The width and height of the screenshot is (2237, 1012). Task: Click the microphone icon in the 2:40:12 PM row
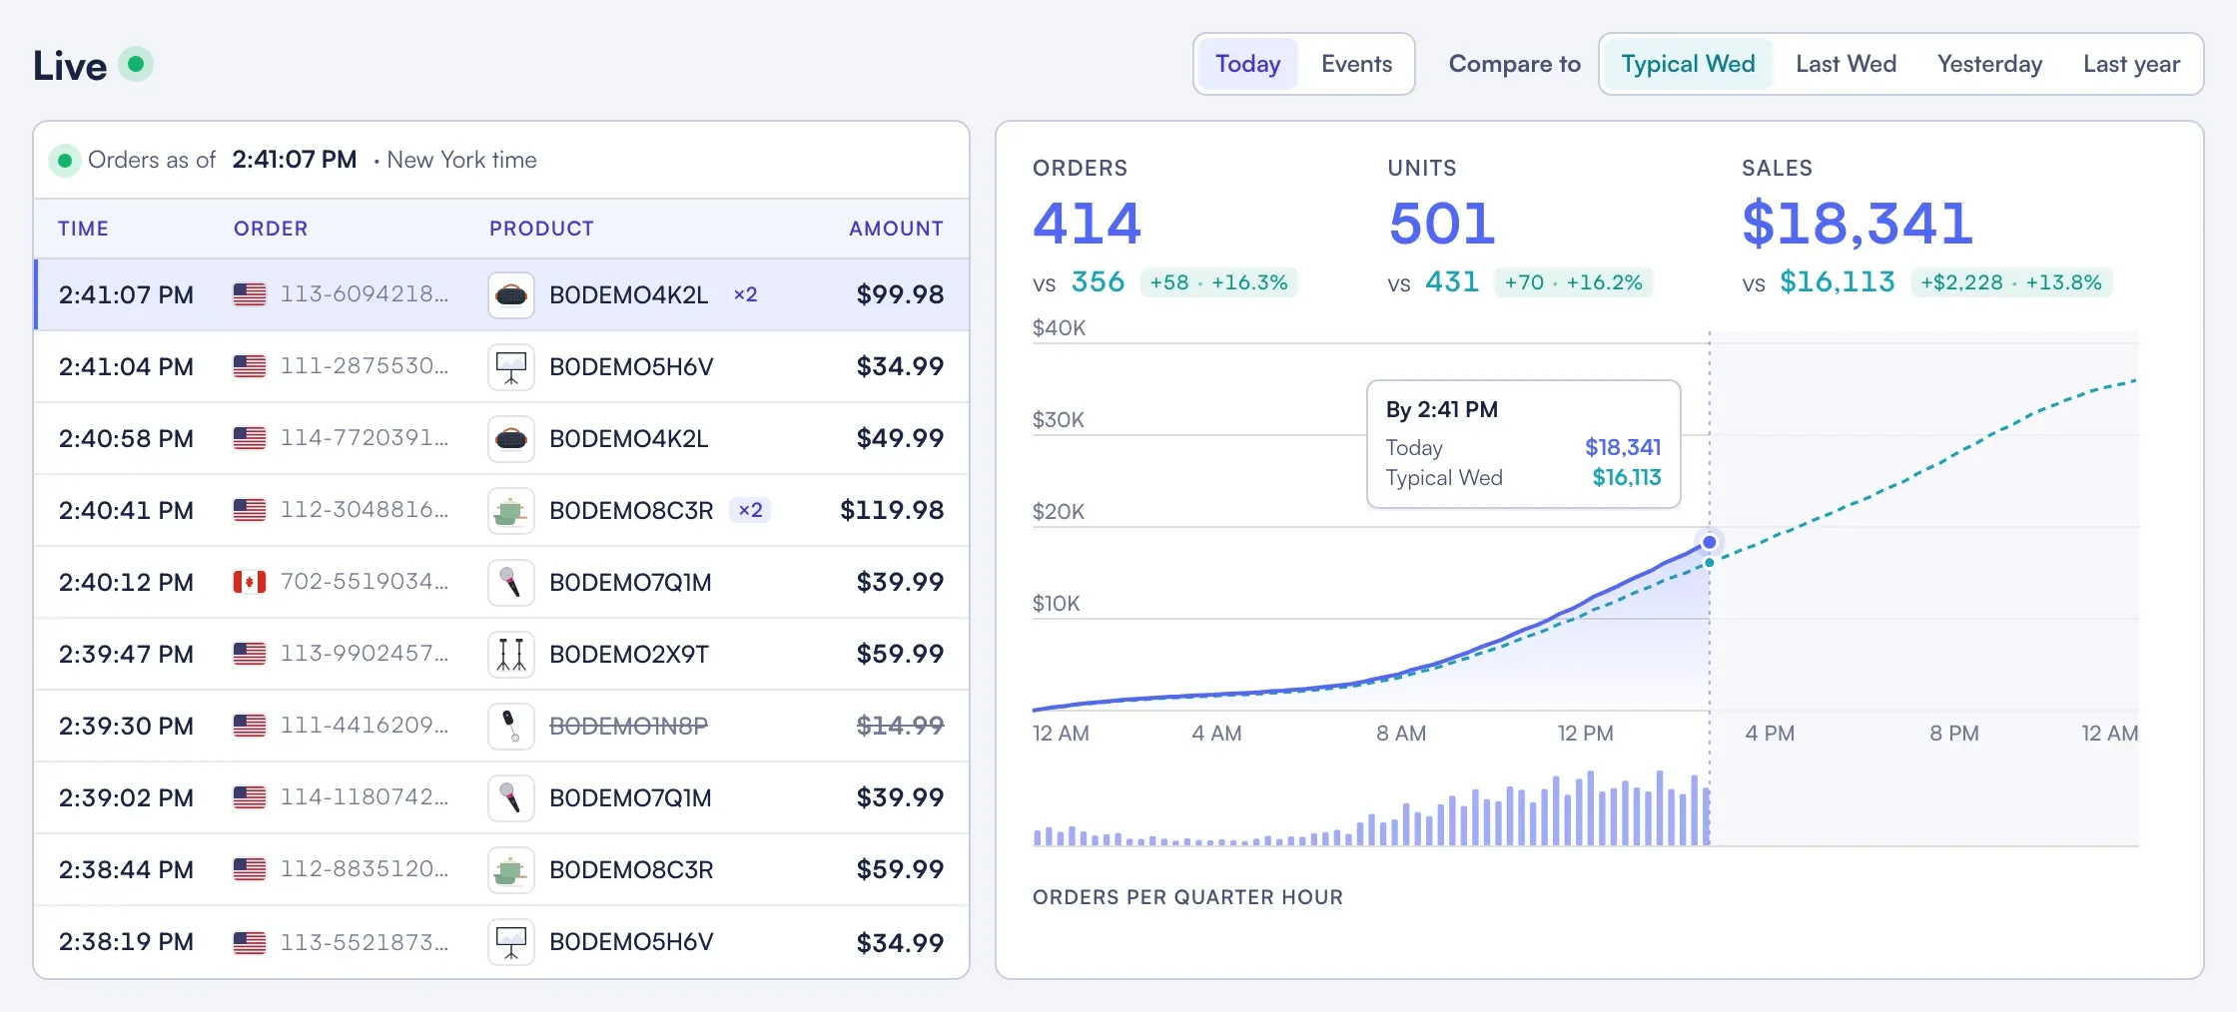(x=511, y=583)
